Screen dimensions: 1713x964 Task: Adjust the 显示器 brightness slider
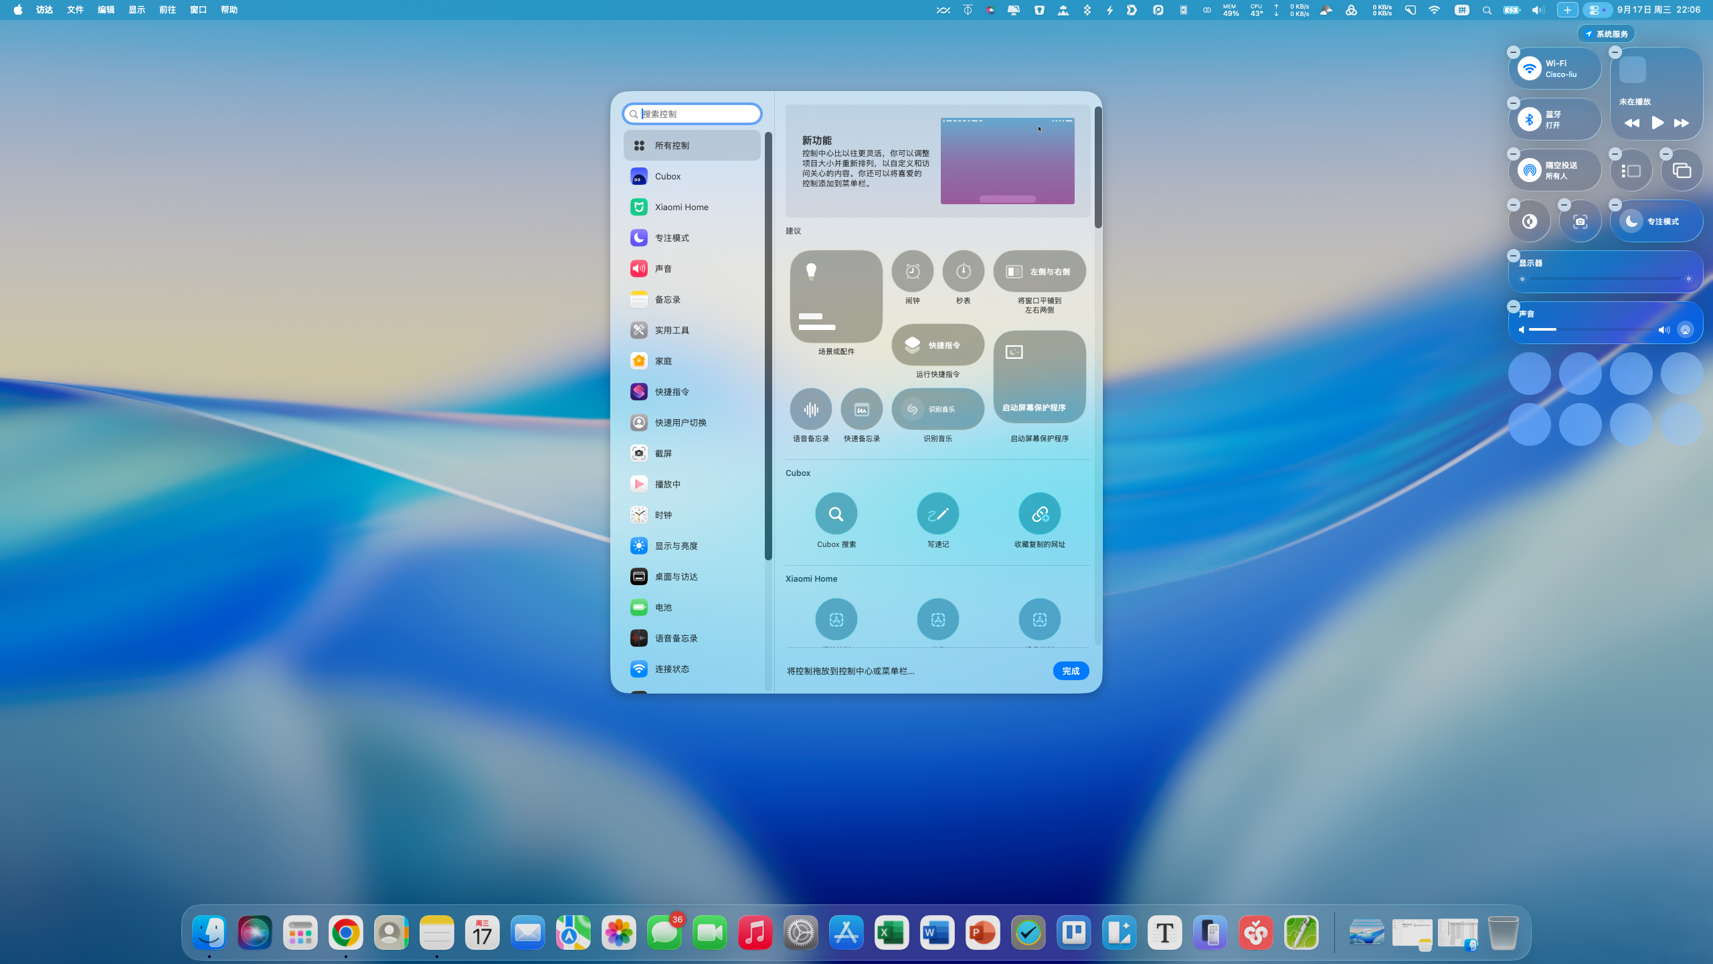[x=1605, y=278]
